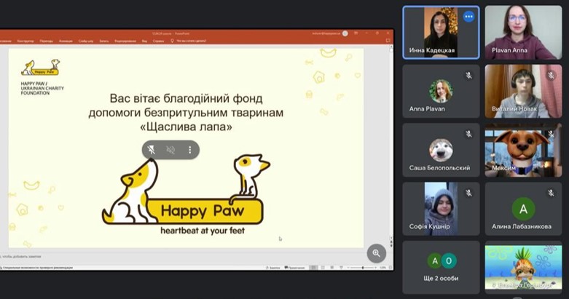Click muted mic icon on Алина Лабазникова tile
The width and height of the screenshot is (569, 299).
551,194
